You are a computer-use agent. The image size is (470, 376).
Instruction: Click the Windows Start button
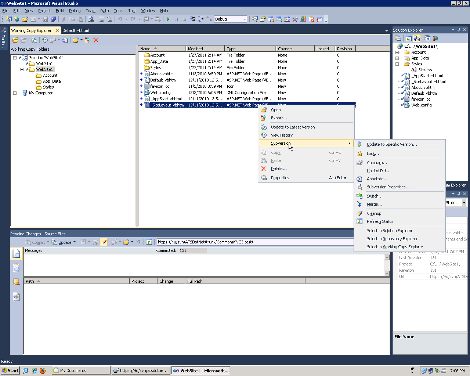point(10,370)
